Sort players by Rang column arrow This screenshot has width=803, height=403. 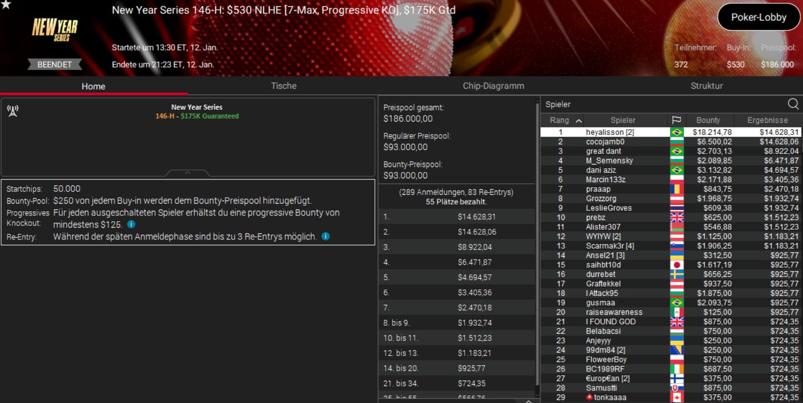point(579,121)
